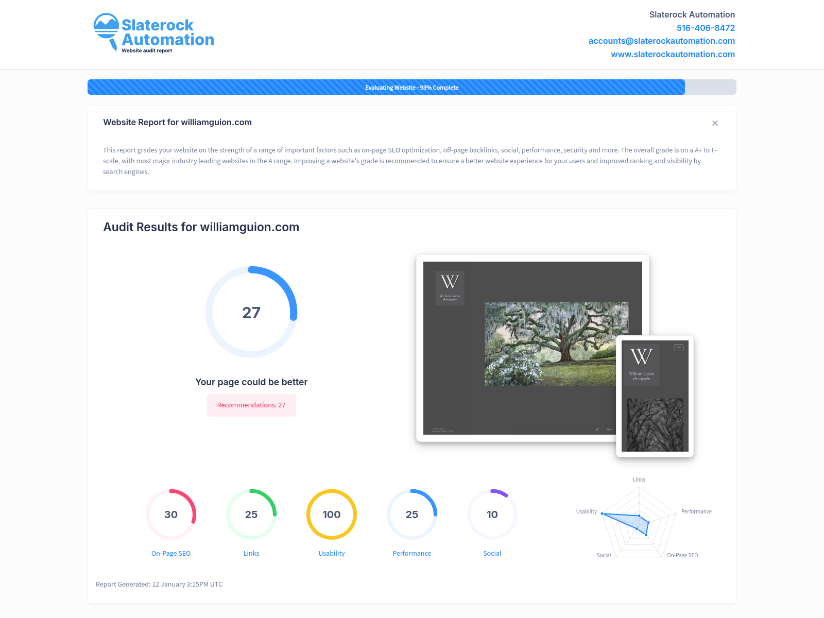The image size is (824, 618).
Task: Click the Recommendations: 27 button
Action: [x=251, y=405]
